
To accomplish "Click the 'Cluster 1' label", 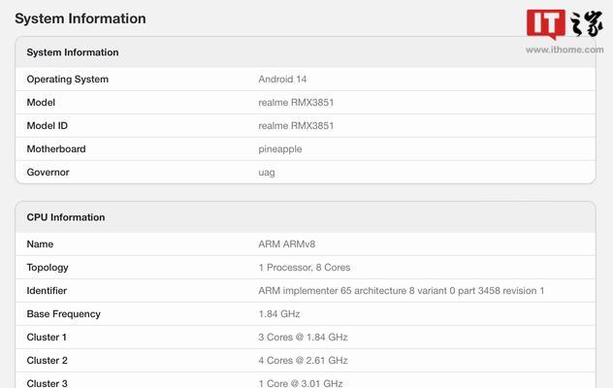I will pos(47,338).
